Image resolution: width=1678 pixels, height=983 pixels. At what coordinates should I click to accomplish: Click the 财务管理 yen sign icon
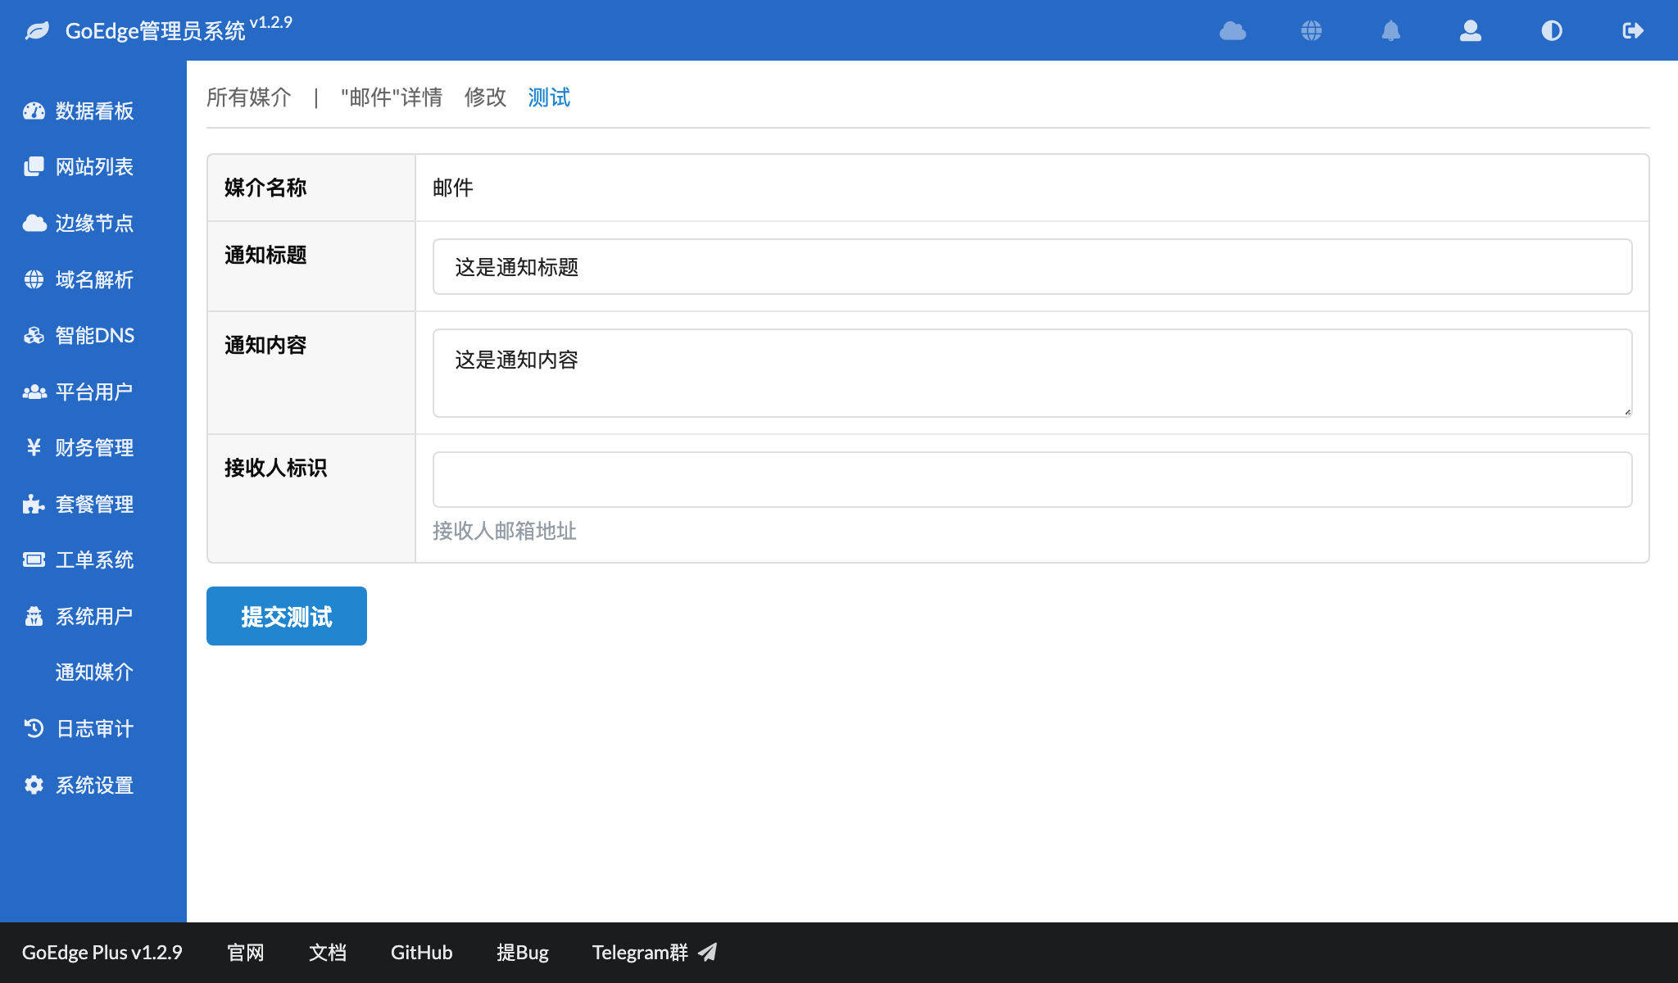click(x=34, y=447)
